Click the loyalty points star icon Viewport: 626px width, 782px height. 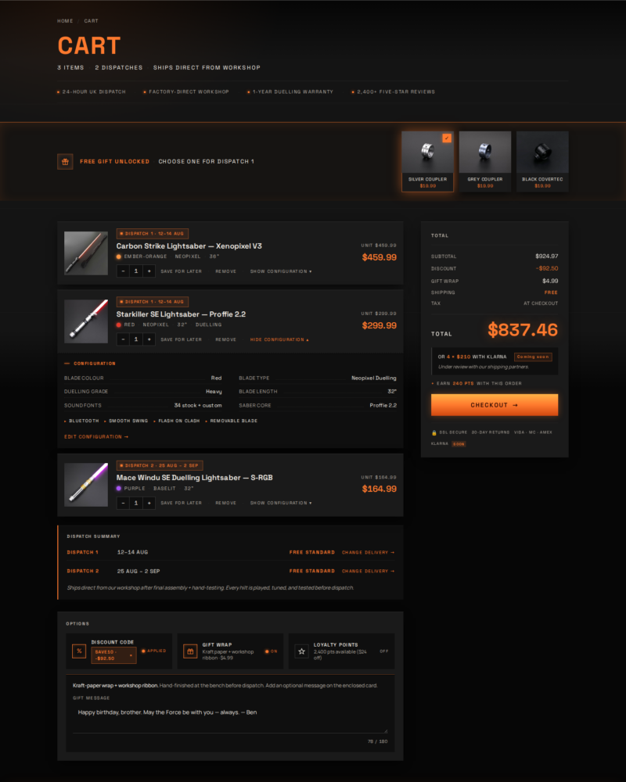coord(301,651)
